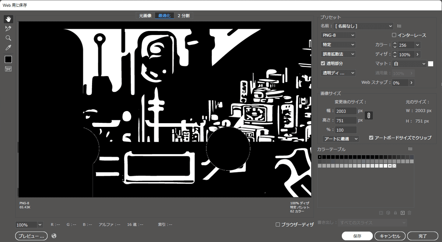This screenshot has height=242, width=442.
Task: Select the Zoom tool
Action: pyautogui.click(x=8, y=38)
